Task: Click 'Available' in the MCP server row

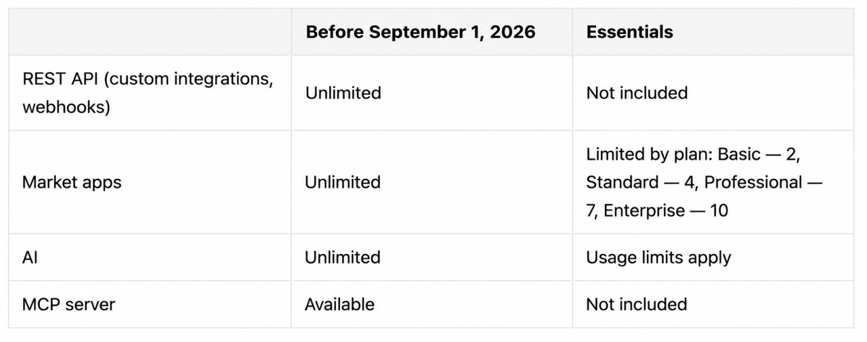Action: 339,305
